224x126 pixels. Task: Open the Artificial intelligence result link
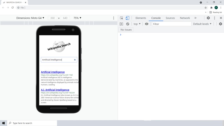53,72
